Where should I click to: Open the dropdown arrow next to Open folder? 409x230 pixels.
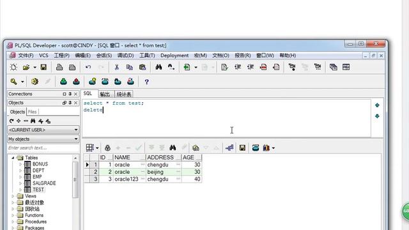click(35, 68)
